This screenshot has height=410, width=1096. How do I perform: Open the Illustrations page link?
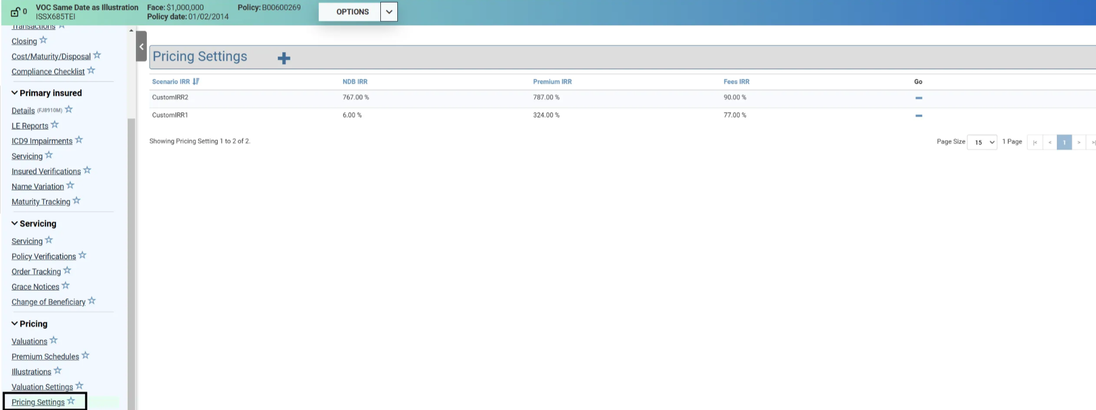[31, 372]
